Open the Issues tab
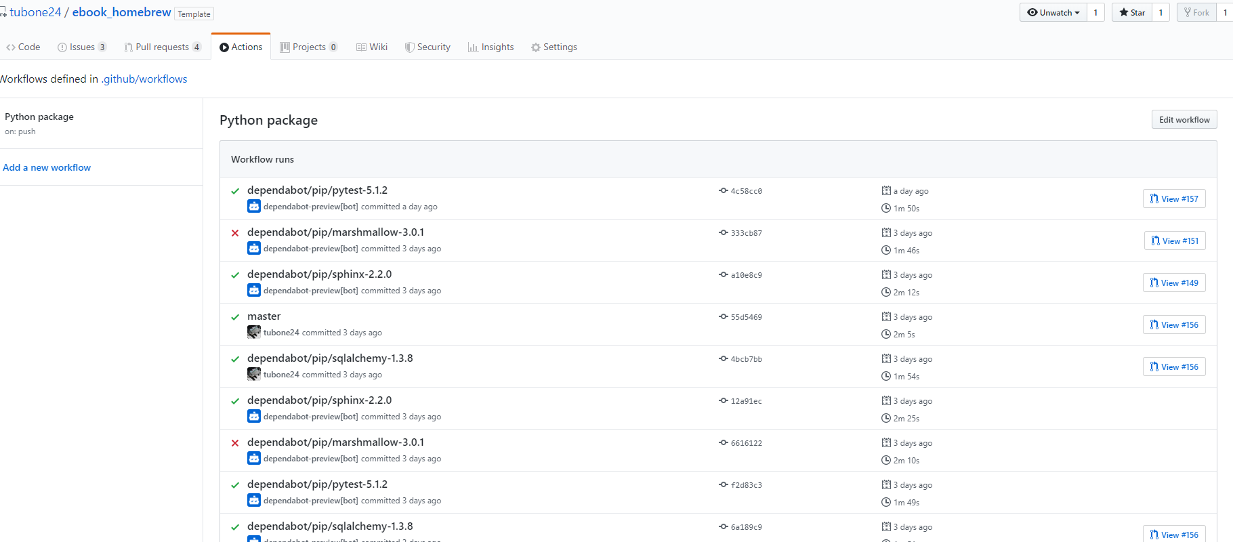Viewport: 1233px width, 542px height. tap(82, 47)
